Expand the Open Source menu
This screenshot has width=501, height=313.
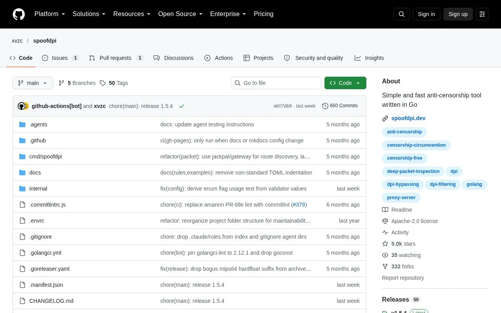[180, 14]
